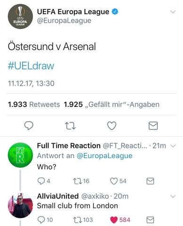Viewport: 183px width, 226px height.
Task: Open @EuropaLeague mention in the reply
Action: 104,156
